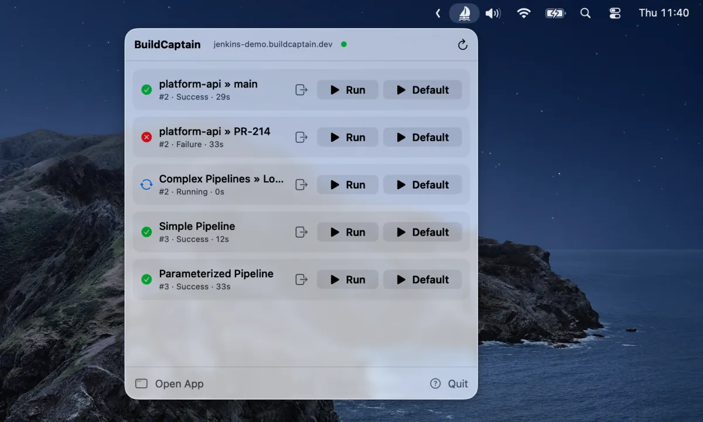
Task: Refresh the BuildCaptain job list
Action: 463,45
